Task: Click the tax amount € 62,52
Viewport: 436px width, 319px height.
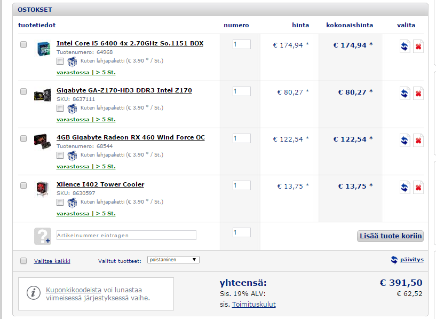Action: click(410, 294)
